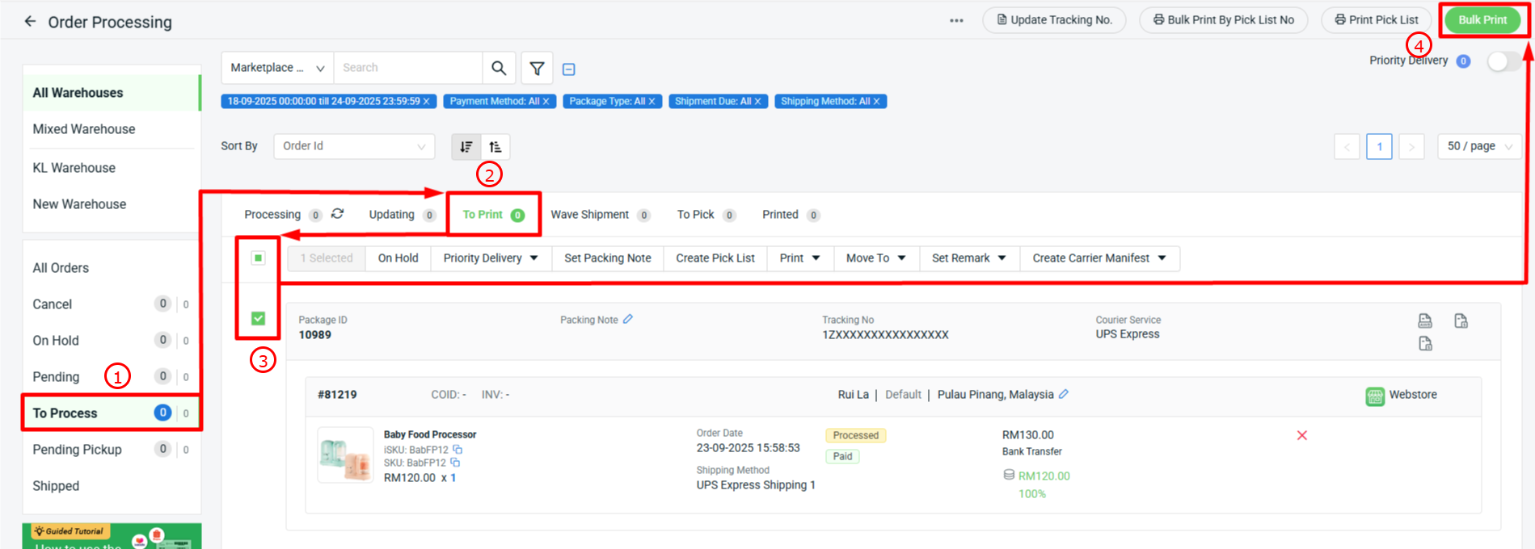Toggle the select-all packages checkbox
The height and width of the screenshot is (549, 1535).
point(258,258)
